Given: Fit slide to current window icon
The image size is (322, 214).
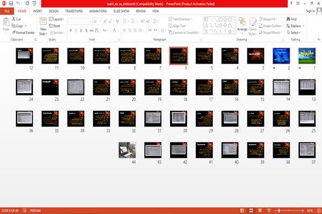Looking at the screenshot, I should point(319,210).
